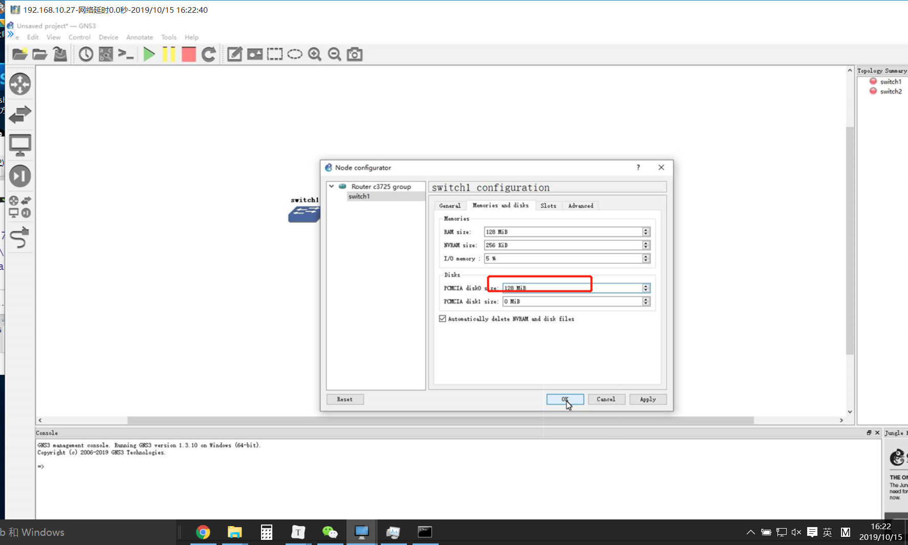Click the Reset button
908x545 pixels.
point(345,399)
